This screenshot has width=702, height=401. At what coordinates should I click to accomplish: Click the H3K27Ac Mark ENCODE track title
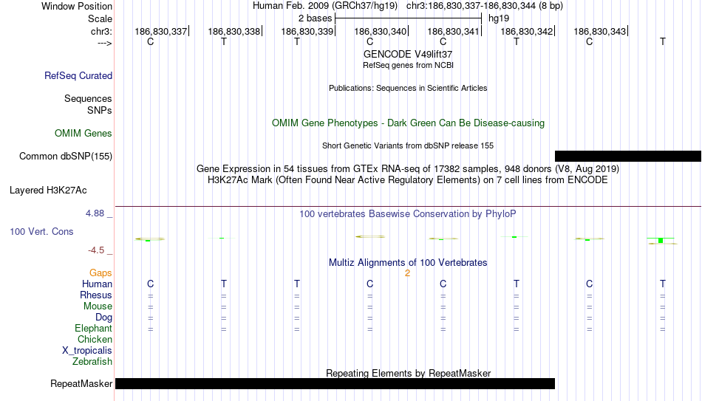point(408,180)
